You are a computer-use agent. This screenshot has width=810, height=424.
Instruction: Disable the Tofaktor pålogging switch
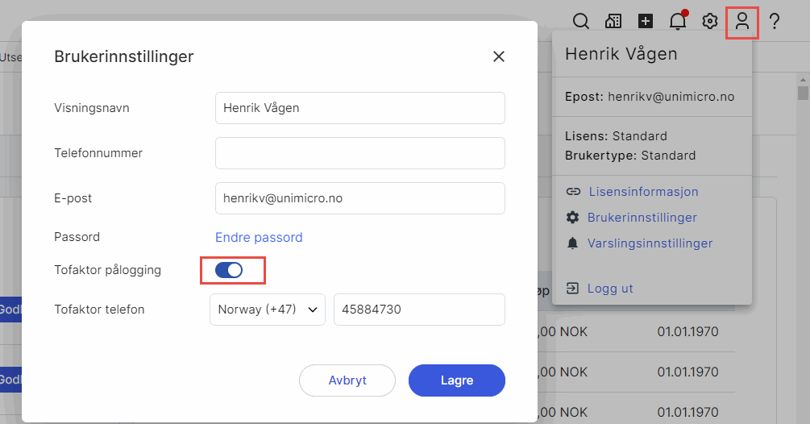229,271
